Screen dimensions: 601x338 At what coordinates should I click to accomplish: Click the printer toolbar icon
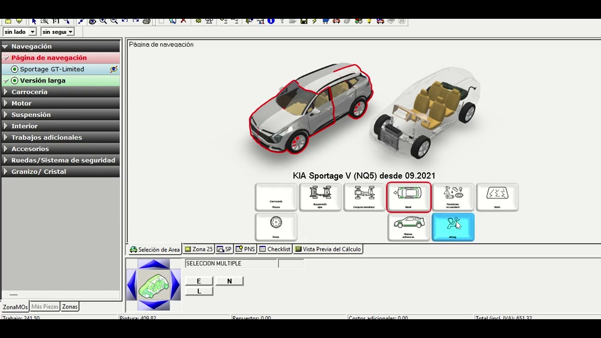click(x=146, y=21)
